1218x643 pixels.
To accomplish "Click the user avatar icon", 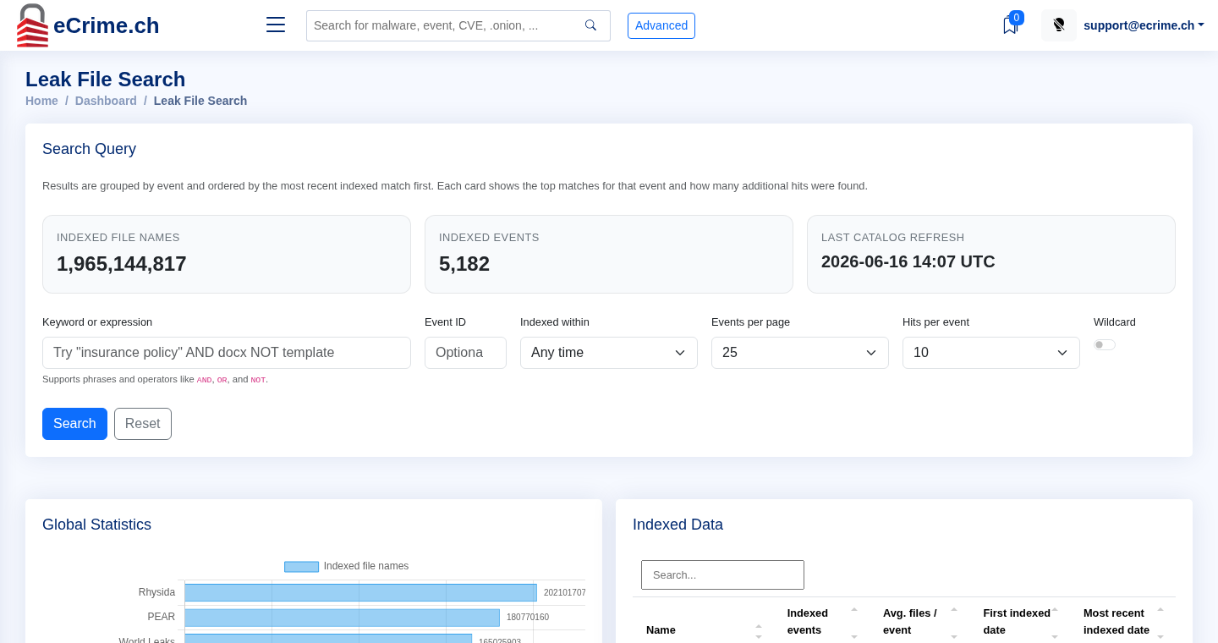I will [x=1059, y=25].
